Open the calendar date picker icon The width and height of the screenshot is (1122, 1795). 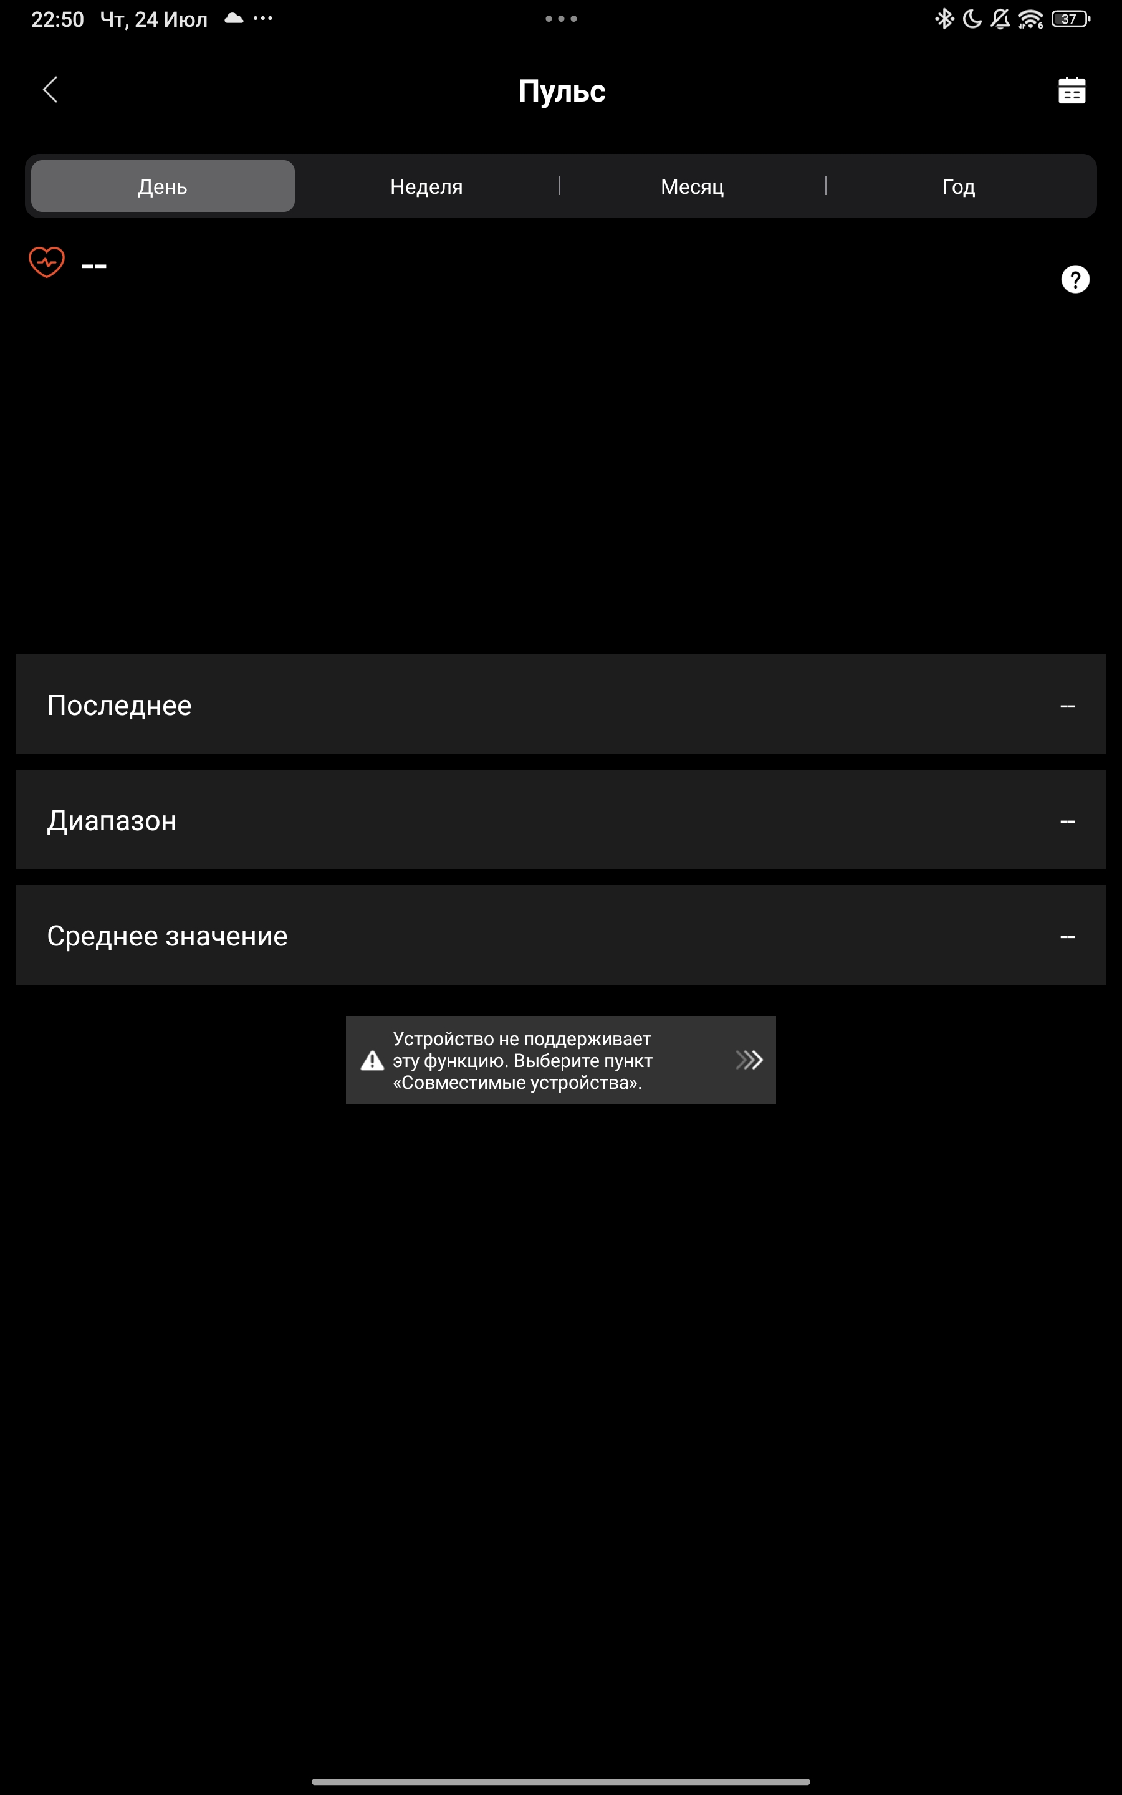click(1072, 90)
